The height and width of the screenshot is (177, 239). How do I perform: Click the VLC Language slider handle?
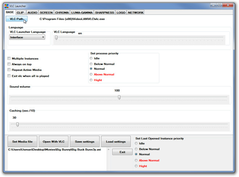pyautogui.click(x=56, y=37)
